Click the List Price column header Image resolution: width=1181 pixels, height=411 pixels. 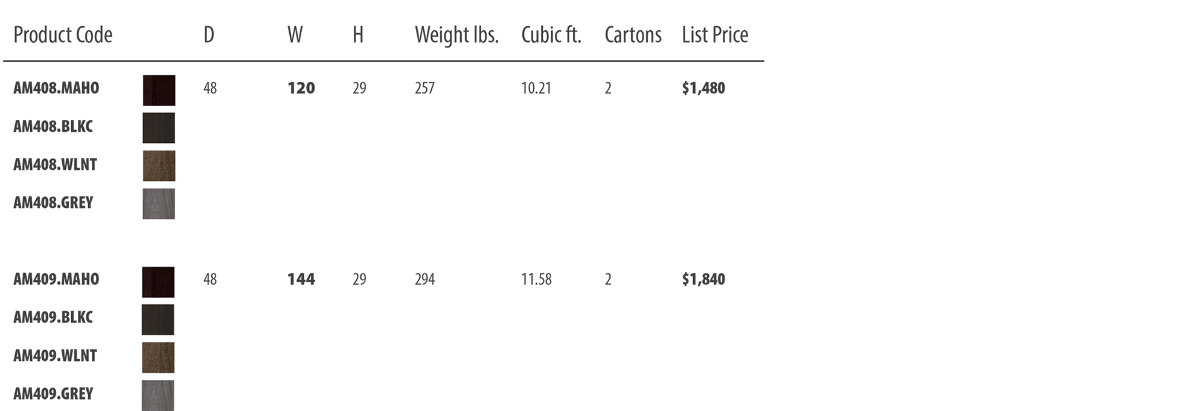715,35
